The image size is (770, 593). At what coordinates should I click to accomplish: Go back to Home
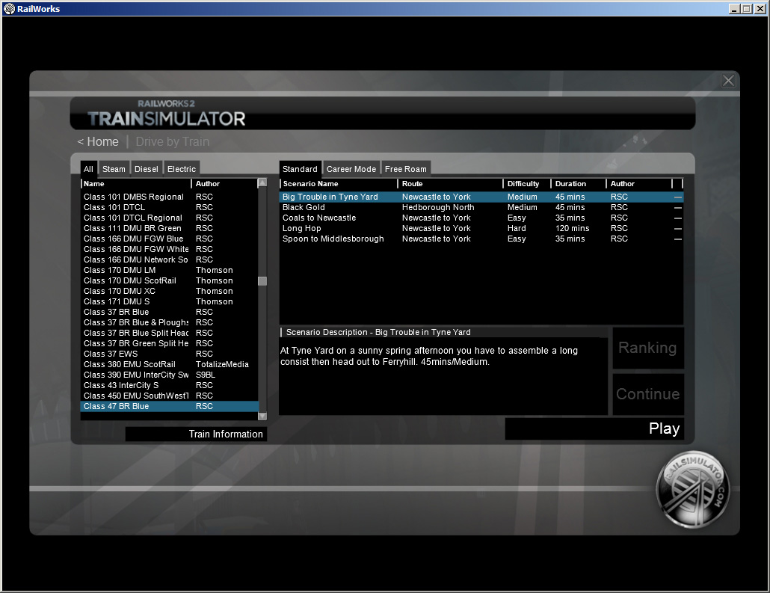[98, 142]
